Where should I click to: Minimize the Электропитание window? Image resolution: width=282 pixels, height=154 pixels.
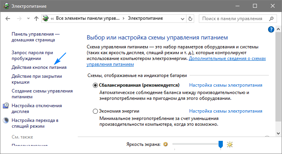[238, 6]
